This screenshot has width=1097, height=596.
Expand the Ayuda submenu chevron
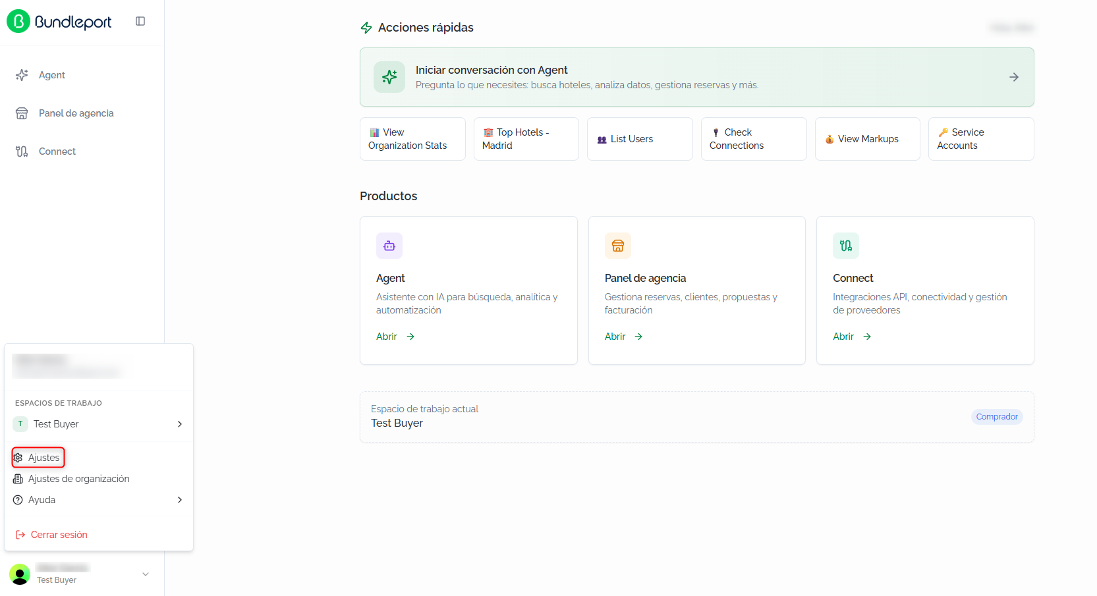tap(180, 500)
